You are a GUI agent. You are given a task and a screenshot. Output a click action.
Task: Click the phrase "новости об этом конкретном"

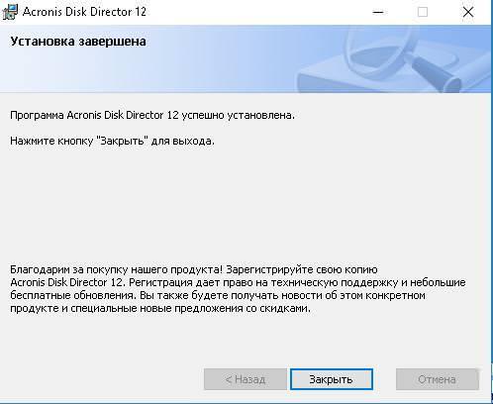click(353, 295)
